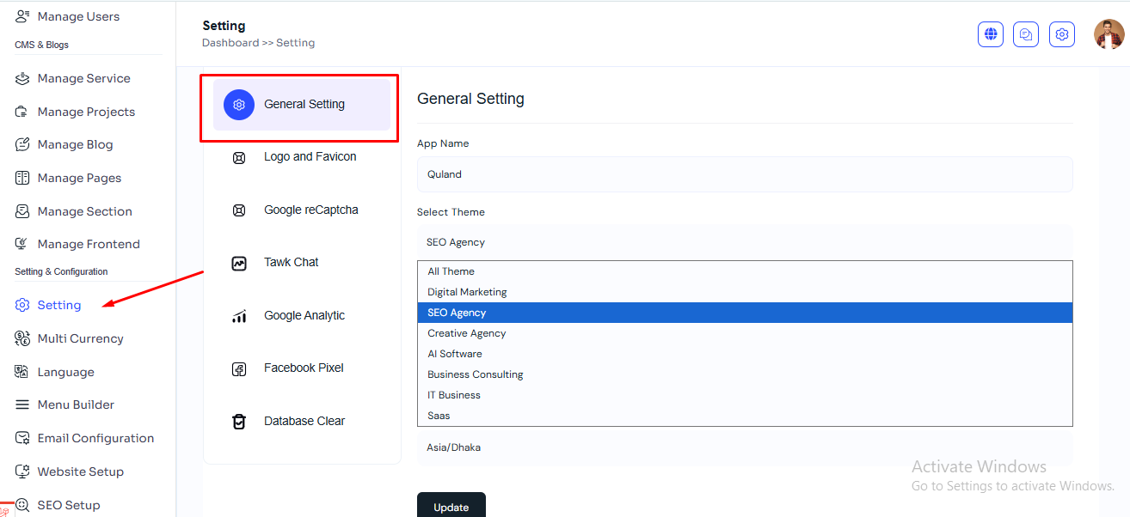Viewport: 1130px width, 517px height.
Task: Click the gear settings icon in the header
Action: [1062, 34]
